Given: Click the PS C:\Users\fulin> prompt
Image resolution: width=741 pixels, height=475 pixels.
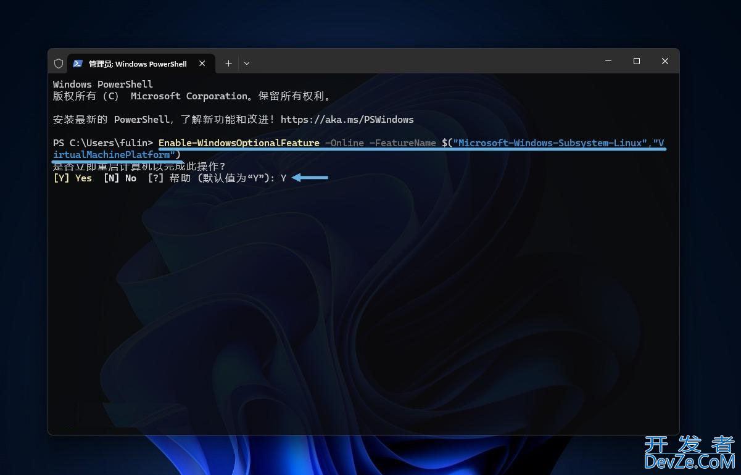Looking at the screenshot, I should (103, 143).
